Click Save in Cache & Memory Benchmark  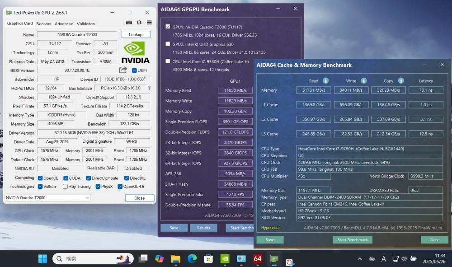270,239
